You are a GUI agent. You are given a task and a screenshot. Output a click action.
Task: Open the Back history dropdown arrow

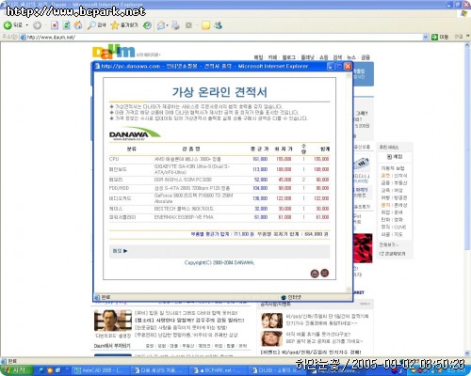point(27,25)
